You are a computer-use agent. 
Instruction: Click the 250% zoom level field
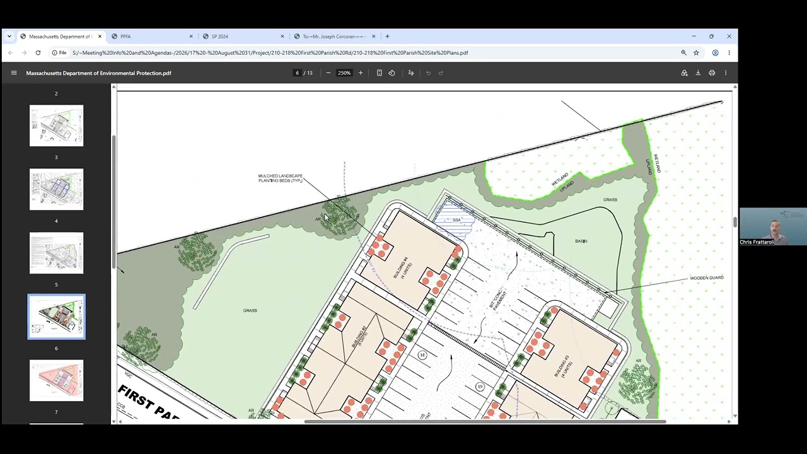[x=344, y=73]
